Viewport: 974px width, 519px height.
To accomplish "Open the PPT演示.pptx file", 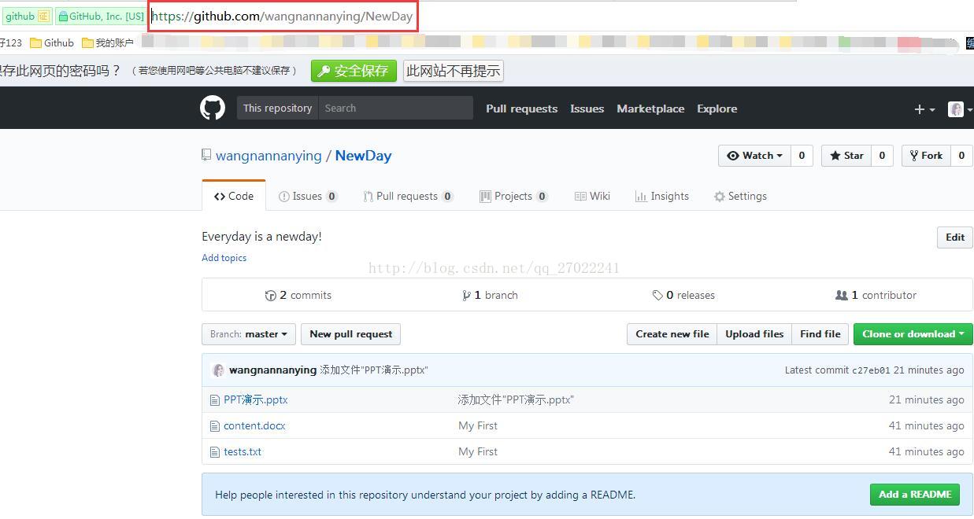I will click(255, 400).
